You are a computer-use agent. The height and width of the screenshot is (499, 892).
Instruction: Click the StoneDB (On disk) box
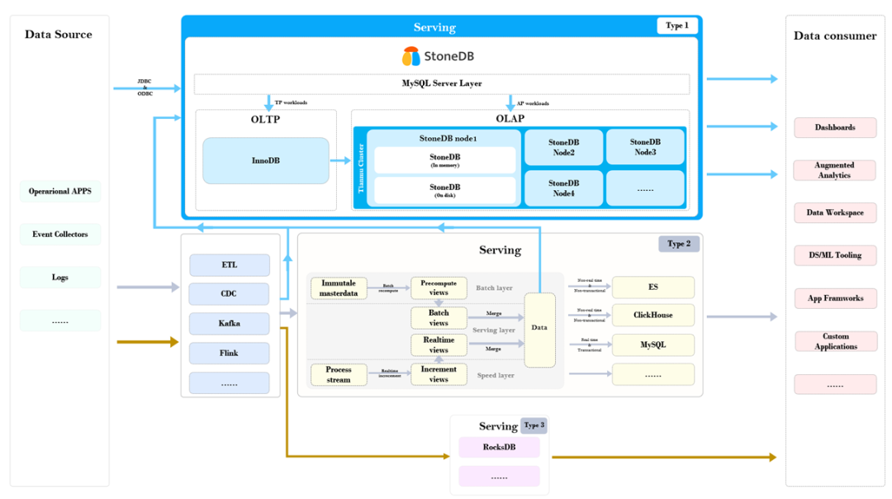445,191
